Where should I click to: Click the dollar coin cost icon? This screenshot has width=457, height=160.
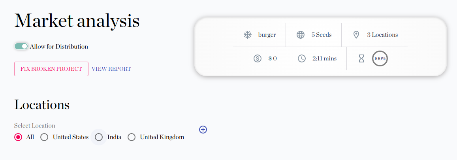click(258, 58)
